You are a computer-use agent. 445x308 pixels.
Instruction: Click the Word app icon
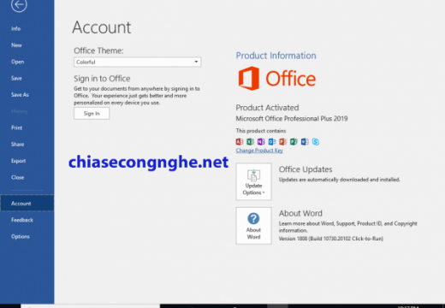pos(305,141)
